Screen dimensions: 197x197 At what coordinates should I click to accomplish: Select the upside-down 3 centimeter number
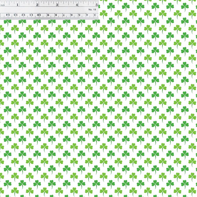click(x=95, y=15)
